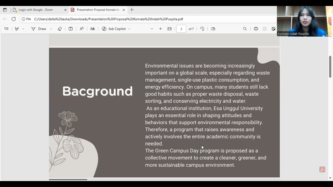The width and height of the screenshot is (333, 187).
Task: Select the Presentation Proposal Komala tab
Action: [98, 10]
